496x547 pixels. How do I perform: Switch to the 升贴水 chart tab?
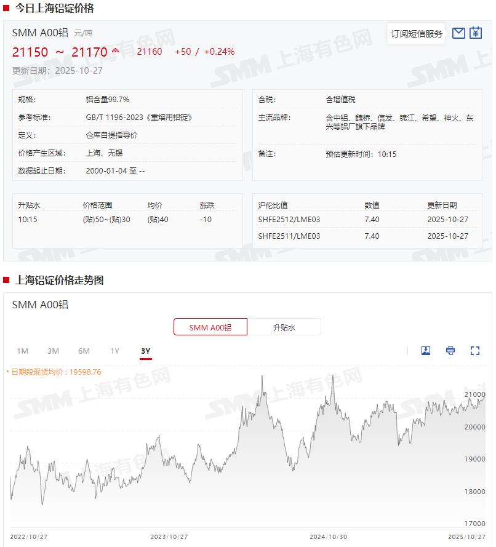(x=284, y=327)
